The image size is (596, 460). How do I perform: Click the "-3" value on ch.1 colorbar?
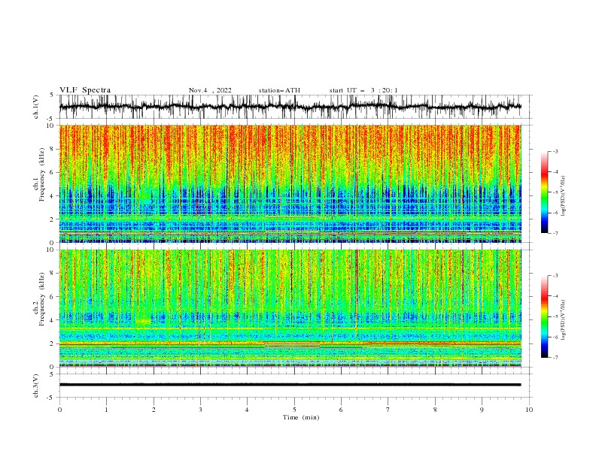[x=555, y=151]
